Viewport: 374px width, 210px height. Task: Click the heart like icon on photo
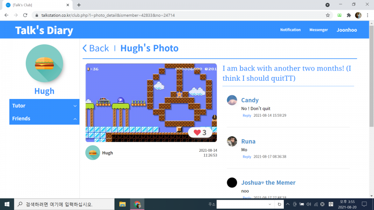(x=197, y=133)
